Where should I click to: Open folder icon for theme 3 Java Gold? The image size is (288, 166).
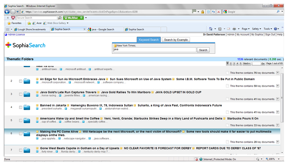27,94
